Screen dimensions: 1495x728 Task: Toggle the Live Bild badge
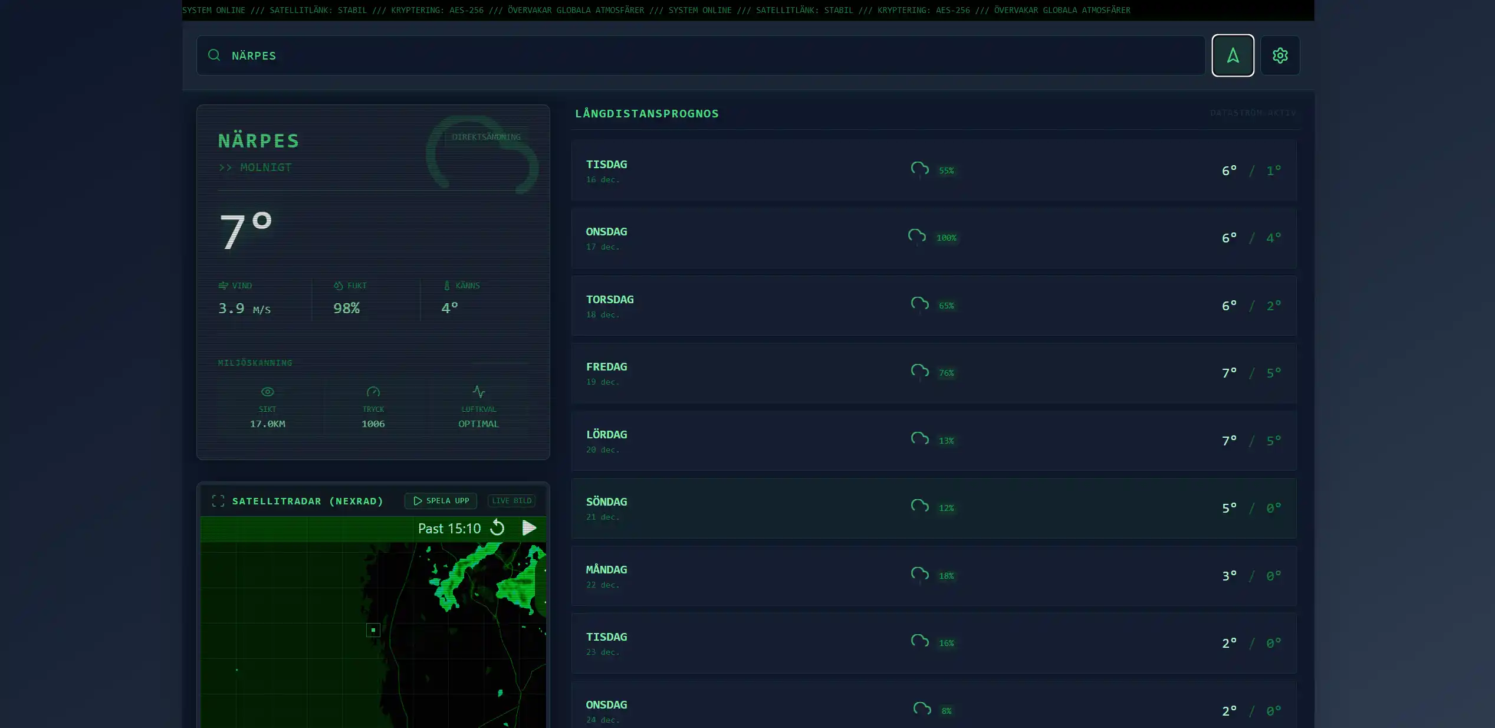click(511, 501)
